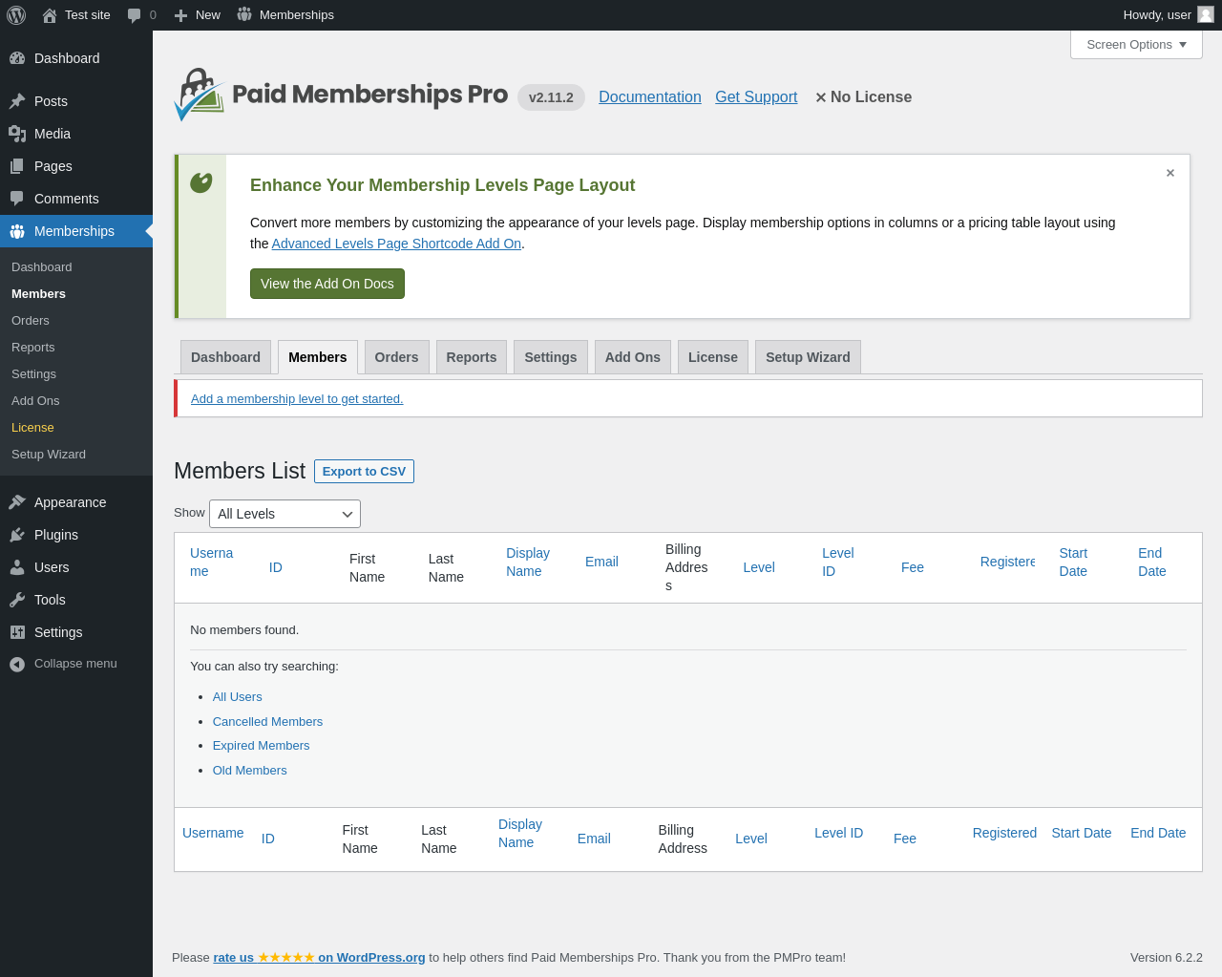The image size is (1222, 977).
Task: Click the Paid Memberships Pro logo
Action: [x=341, y=95]
